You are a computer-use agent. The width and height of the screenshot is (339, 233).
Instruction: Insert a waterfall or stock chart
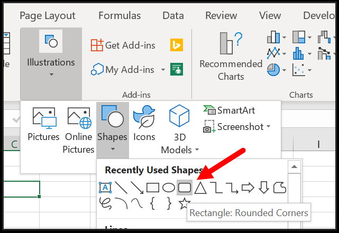coord(324,37)
